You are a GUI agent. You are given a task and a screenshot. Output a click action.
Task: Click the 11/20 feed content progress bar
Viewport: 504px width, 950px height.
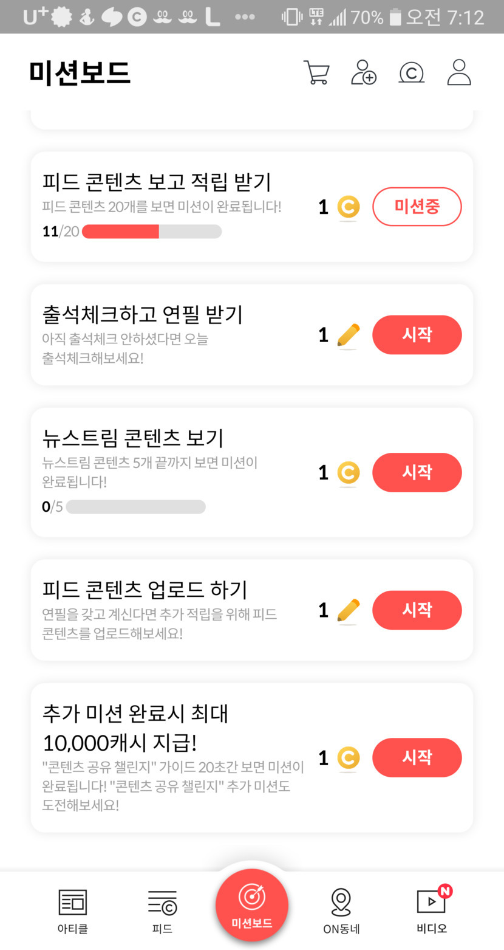tap(152, 232)
